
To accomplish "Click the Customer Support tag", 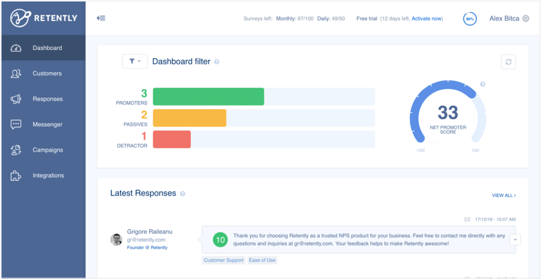I will coord(223,261).
